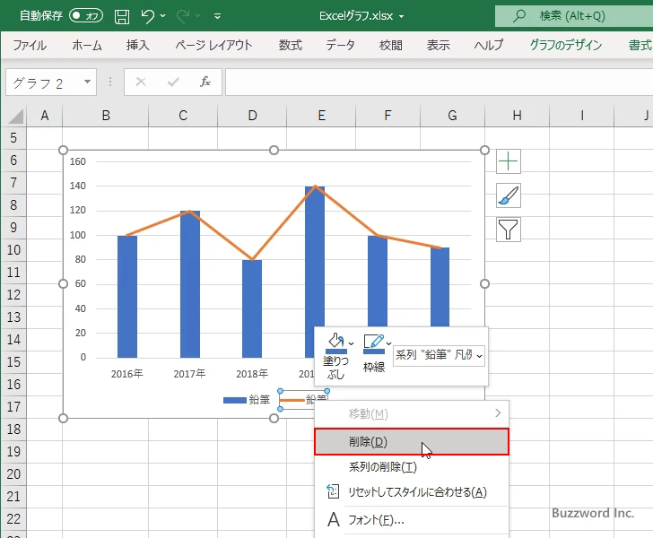Click into the formula bar input area
The height and width of the screenshot is (538, 653).
point(439,82)
